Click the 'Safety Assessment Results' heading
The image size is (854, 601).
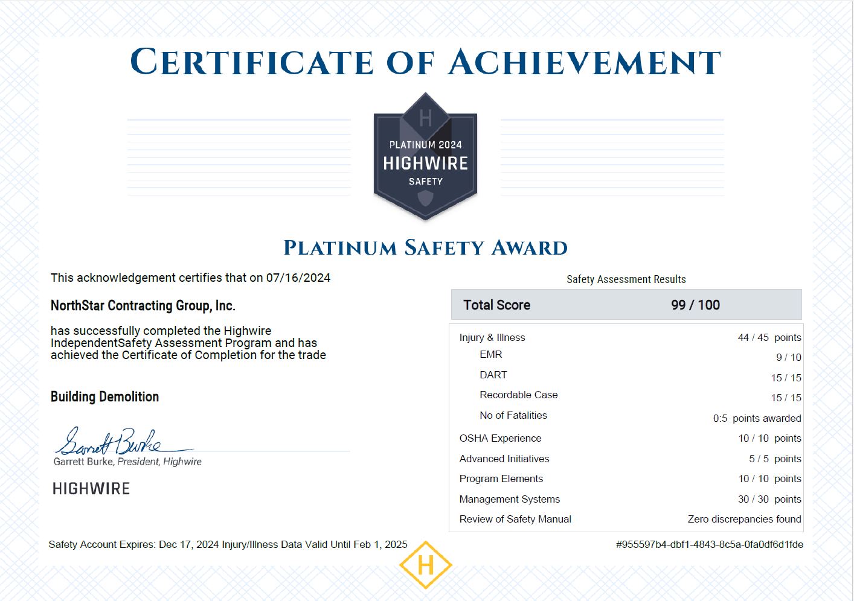626,279
